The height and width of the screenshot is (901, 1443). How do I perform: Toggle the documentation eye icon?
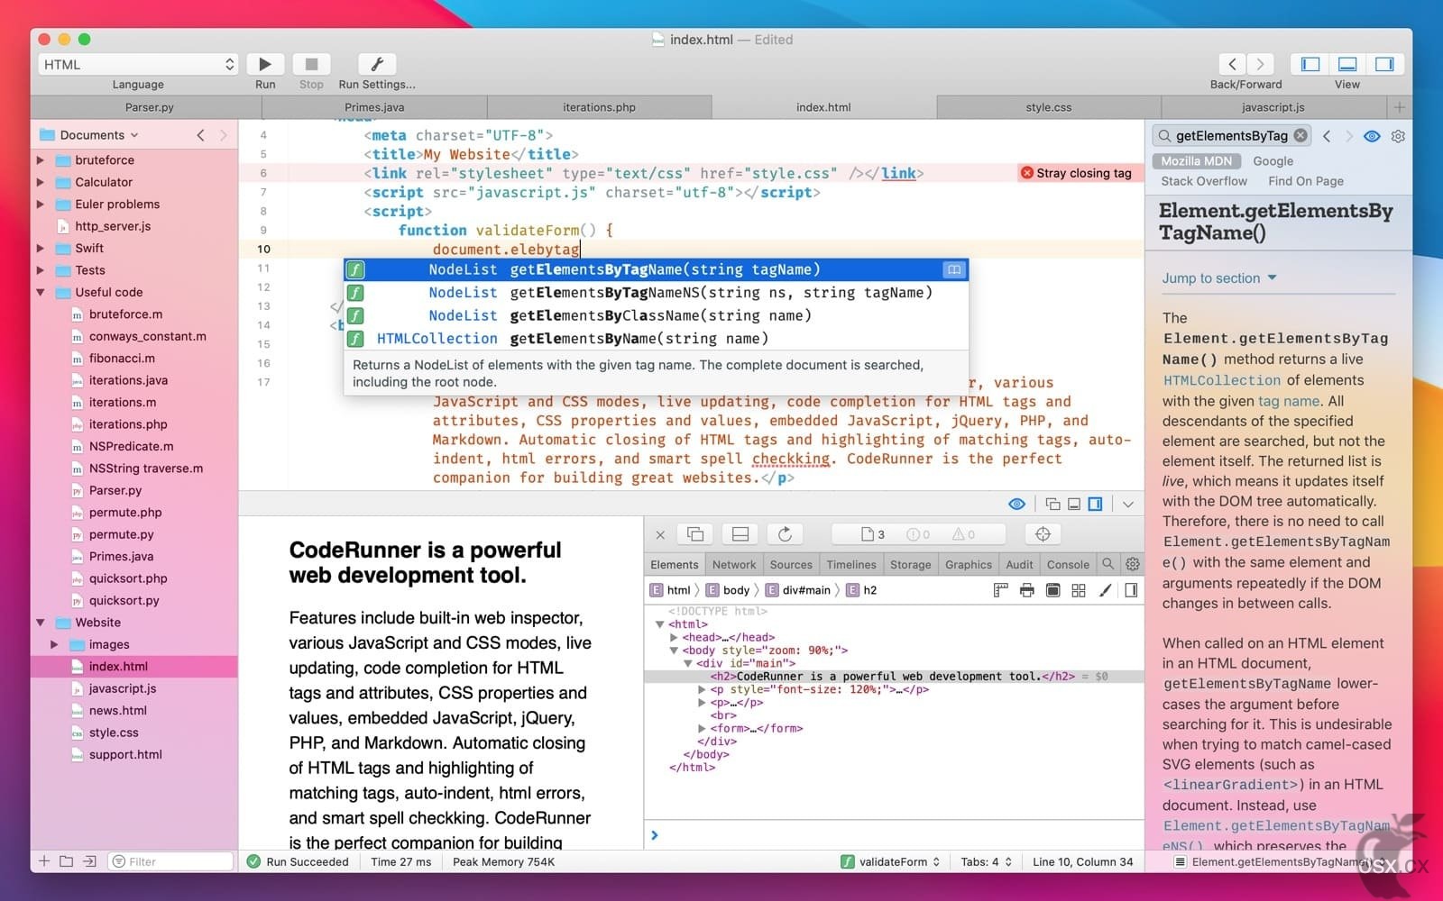(x=1372, y=136)
